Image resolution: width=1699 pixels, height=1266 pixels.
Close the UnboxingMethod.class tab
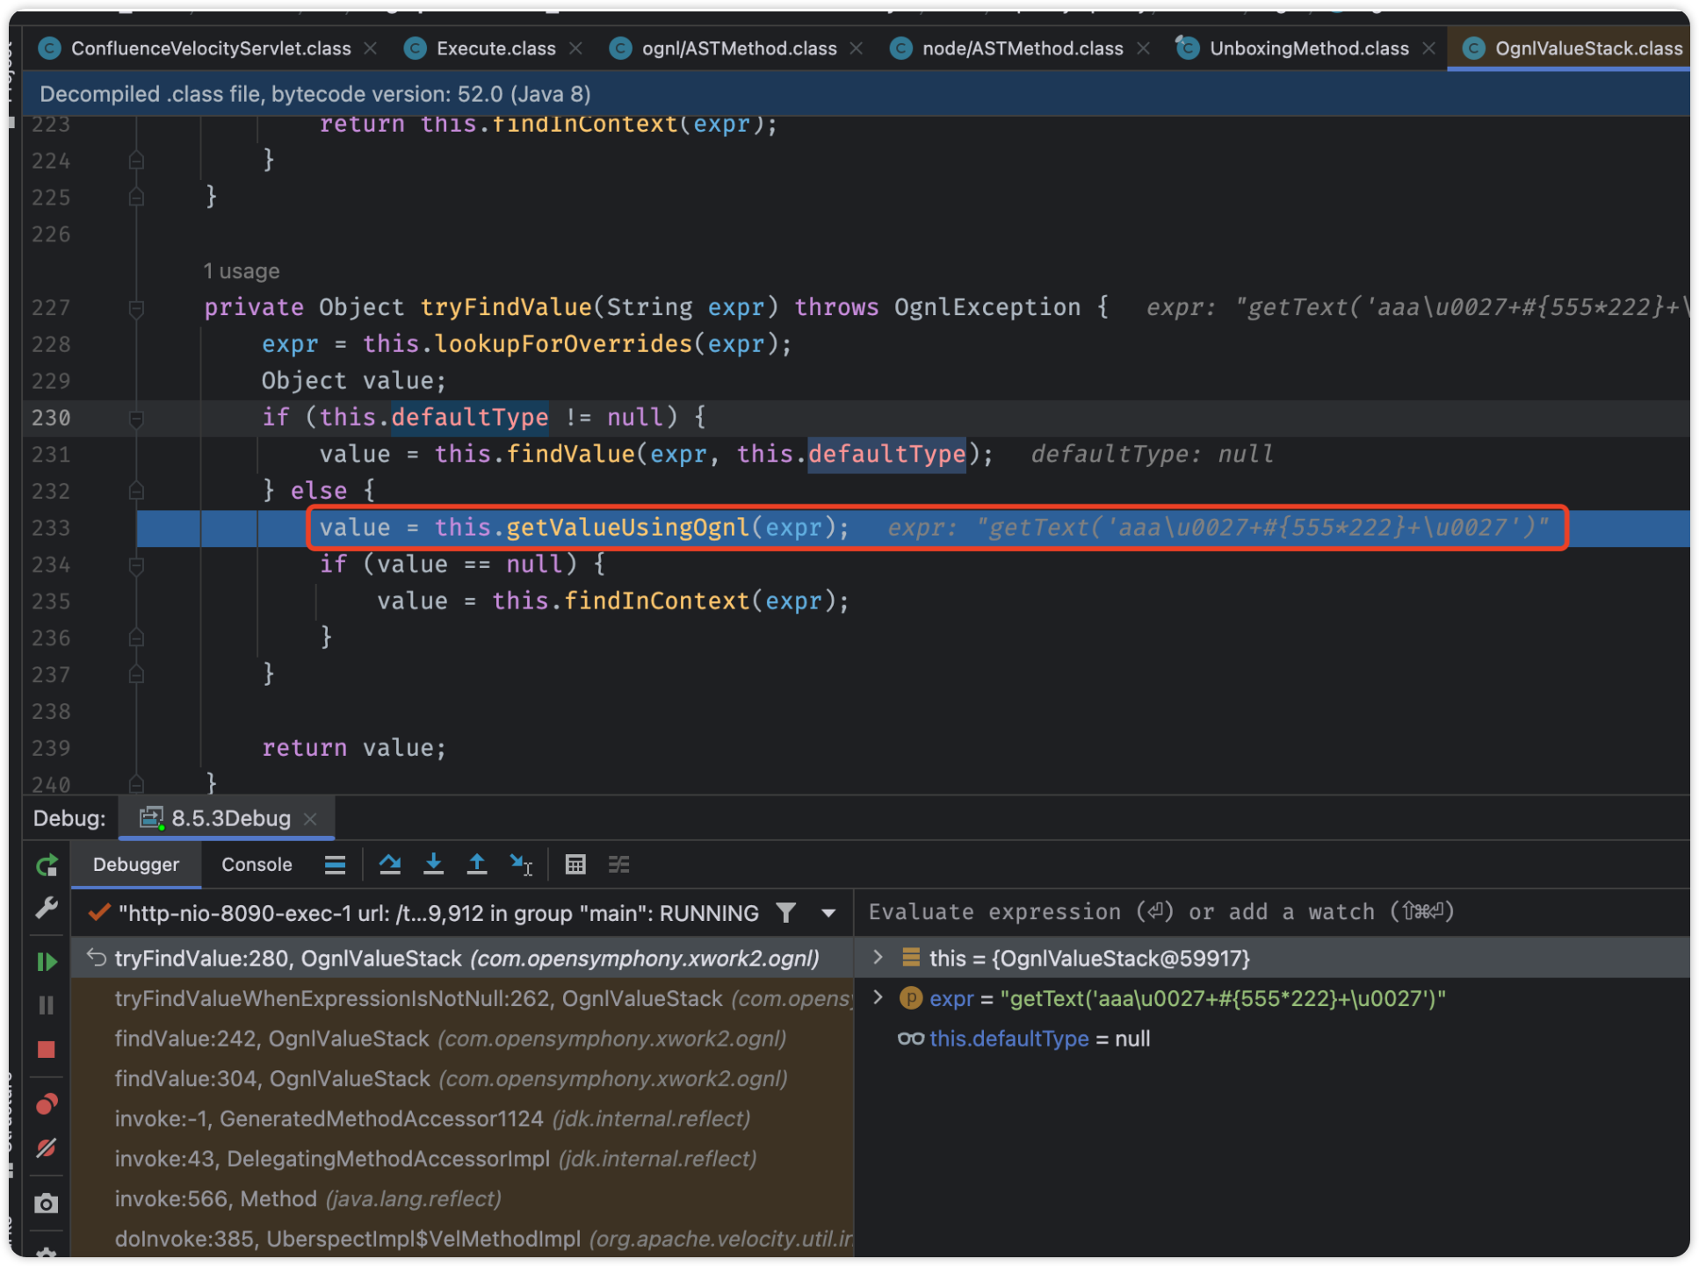(1429, 48)
